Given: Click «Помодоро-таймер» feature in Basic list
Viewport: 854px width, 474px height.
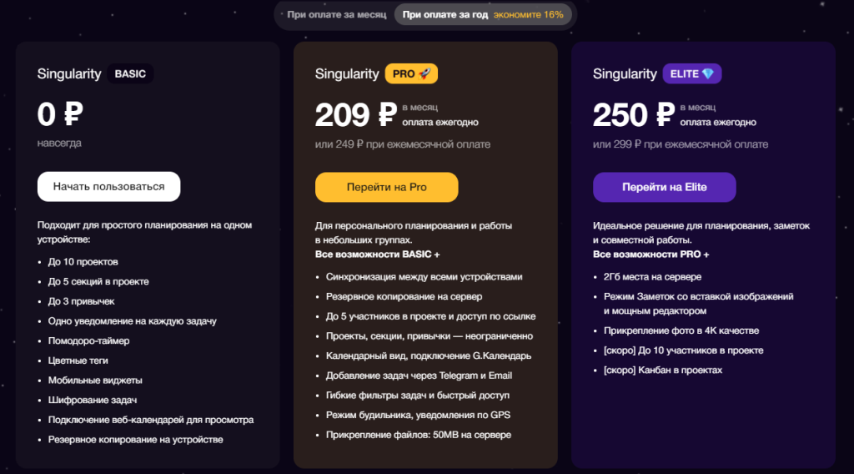Looking at the screenshot, I should pyautogui.click(x=88, y=341).
